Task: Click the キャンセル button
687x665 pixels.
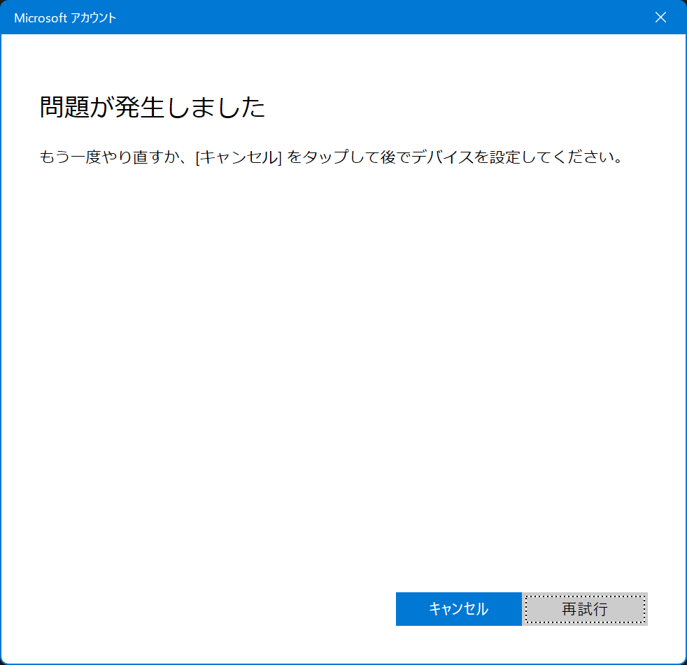Action: (x=458, y=609)
